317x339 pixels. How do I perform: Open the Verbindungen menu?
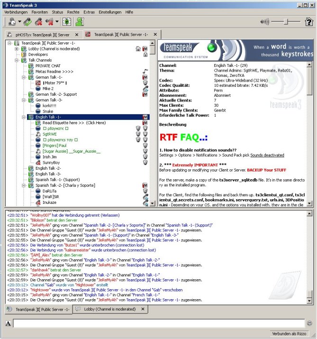[16, 12]
